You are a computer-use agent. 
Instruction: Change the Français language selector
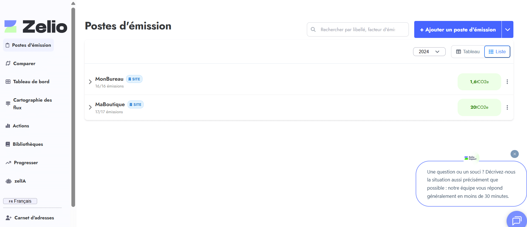coord(20,201)
